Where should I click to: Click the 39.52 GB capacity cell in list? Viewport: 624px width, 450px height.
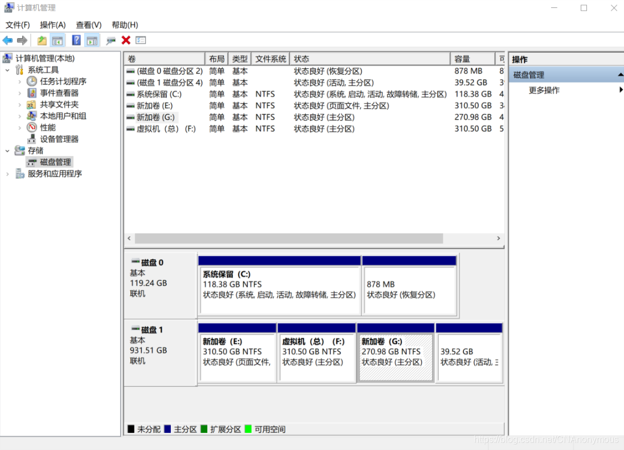pos(471,83)
